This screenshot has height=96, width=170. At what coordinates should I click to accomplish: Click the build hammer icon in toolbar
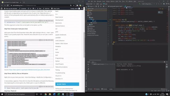tap(140, 4)
